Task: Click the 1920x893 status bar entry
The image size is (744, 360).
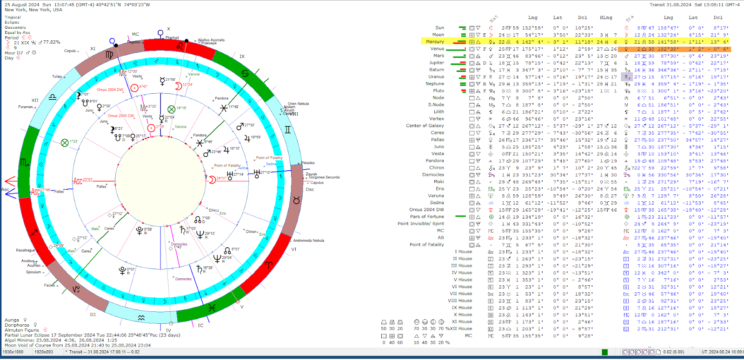Action: point(44,352)
